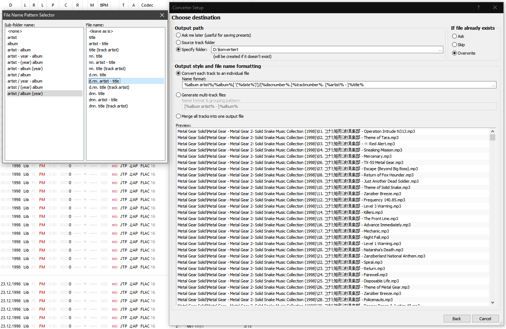Screen dimensions: 506x329
Task: Select 'dnn. artist - title' file name pattern
Action: point(126,100)
